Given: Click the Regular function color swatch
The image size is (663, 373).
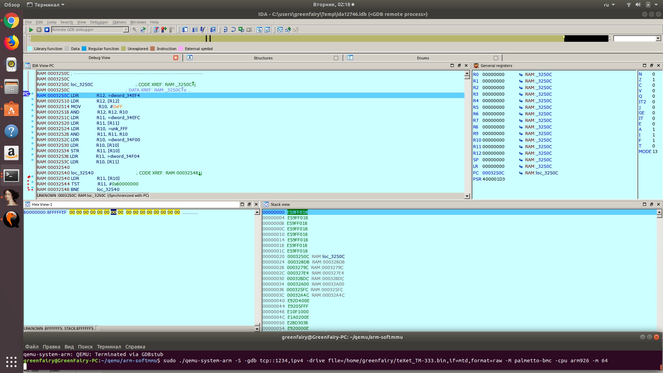Looking at the screenshot, I should [84, 49].
